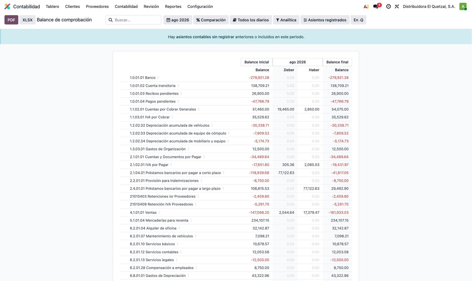The height and width of the screenshot is (281, 472).
Task: Click the debit value 305.36
Action: pos(288,165)
